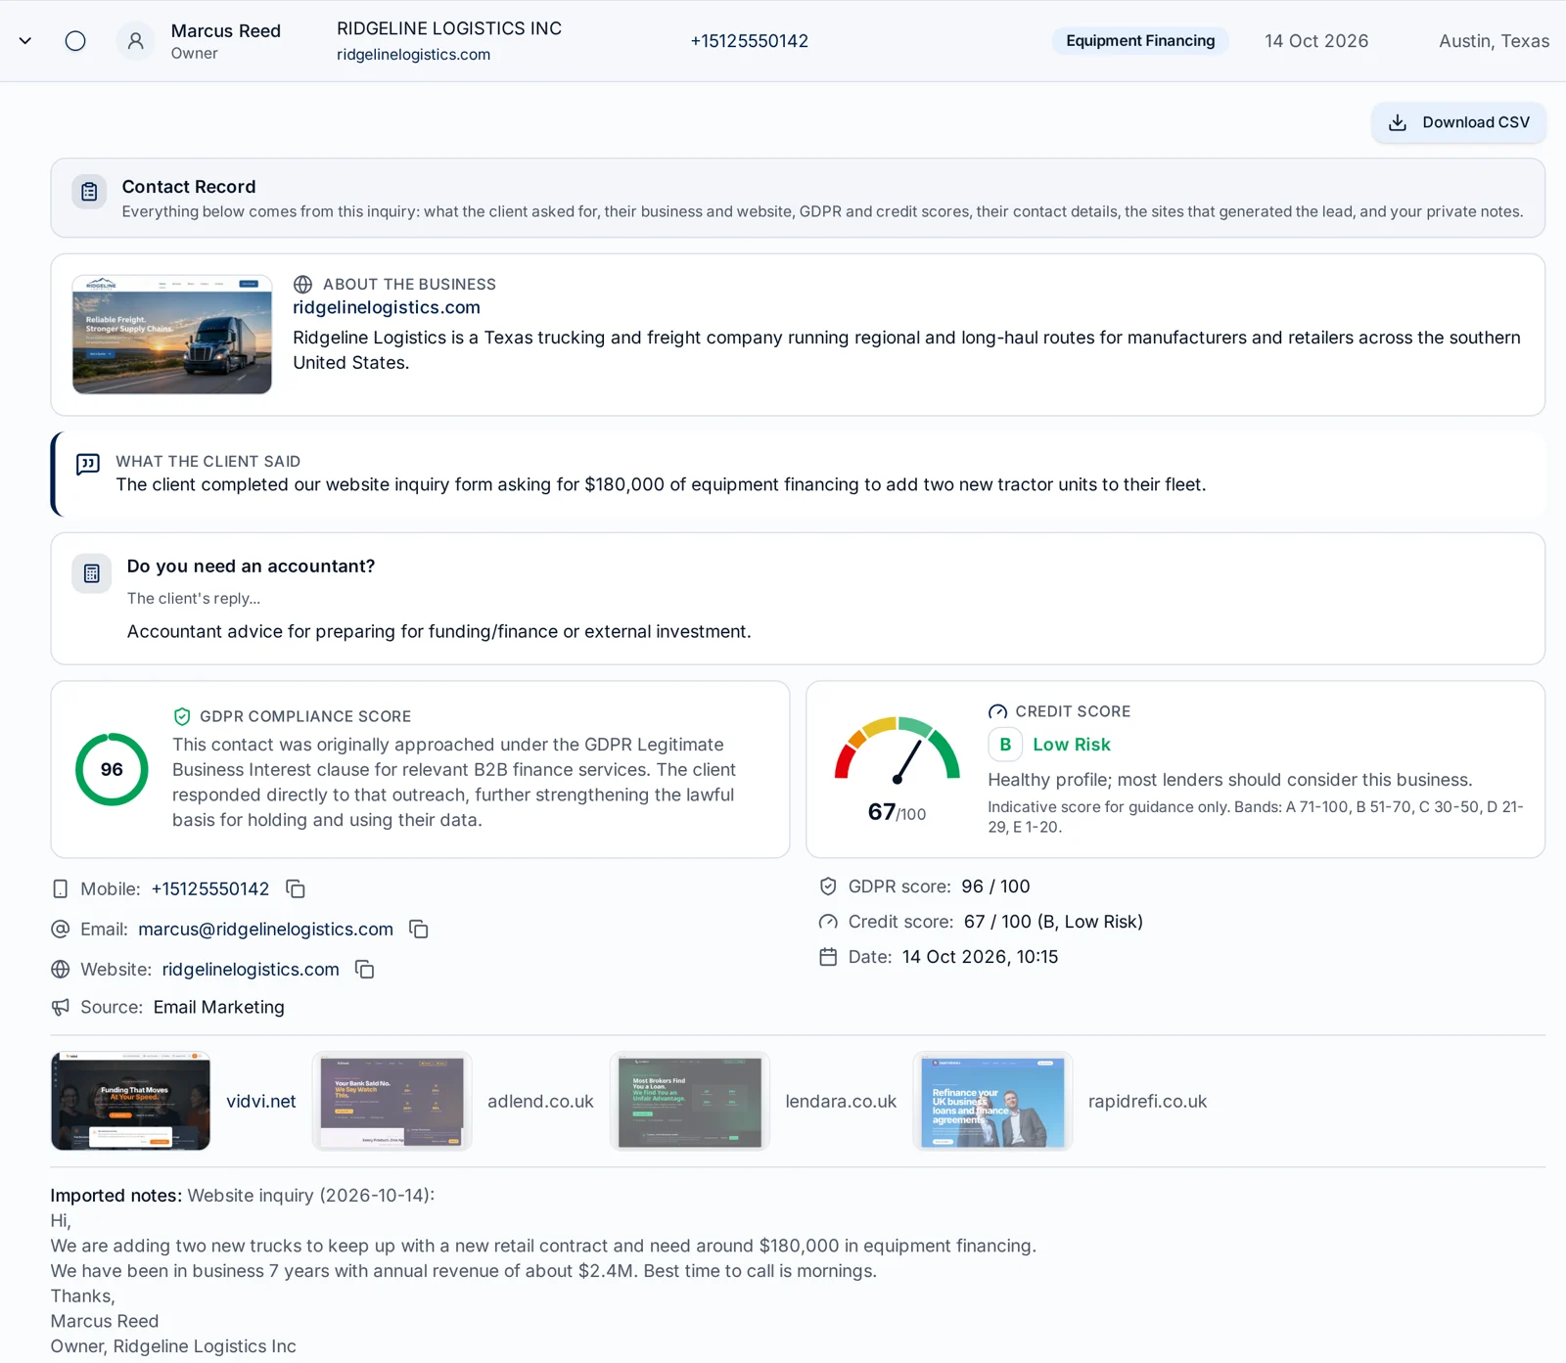This screenshot has height=1363, width=1566.
Task: Click the Low Risk label
Action: pyautogui.click(x=1072, y=745)
